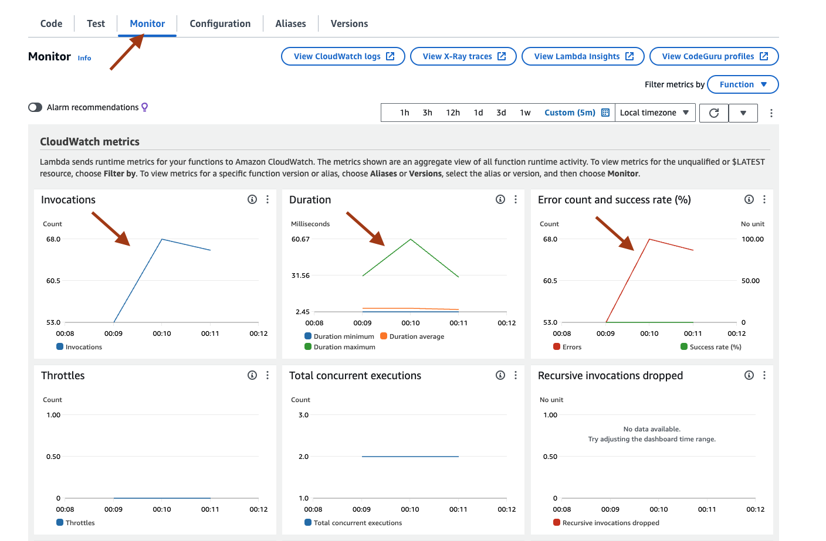826x541 pixels.
Task: Open Throttles widget three-dot menu
Action: click(x=268, y=375)
